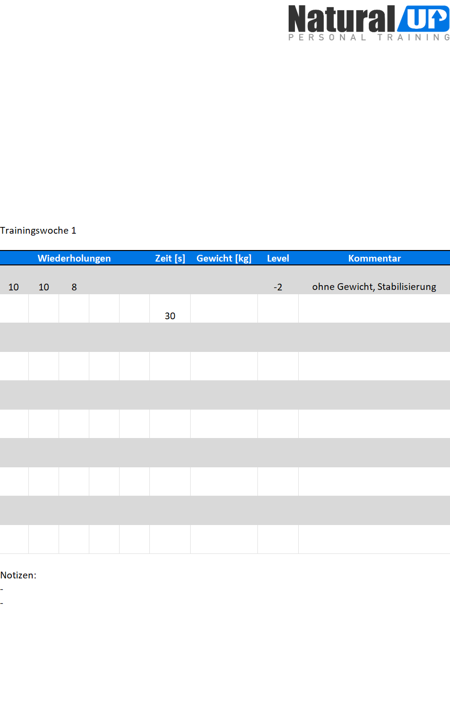Click the 'Notizen:' label
Image resolution: width=450 pixels, height=701 pixels.
[x=18, y=575]
